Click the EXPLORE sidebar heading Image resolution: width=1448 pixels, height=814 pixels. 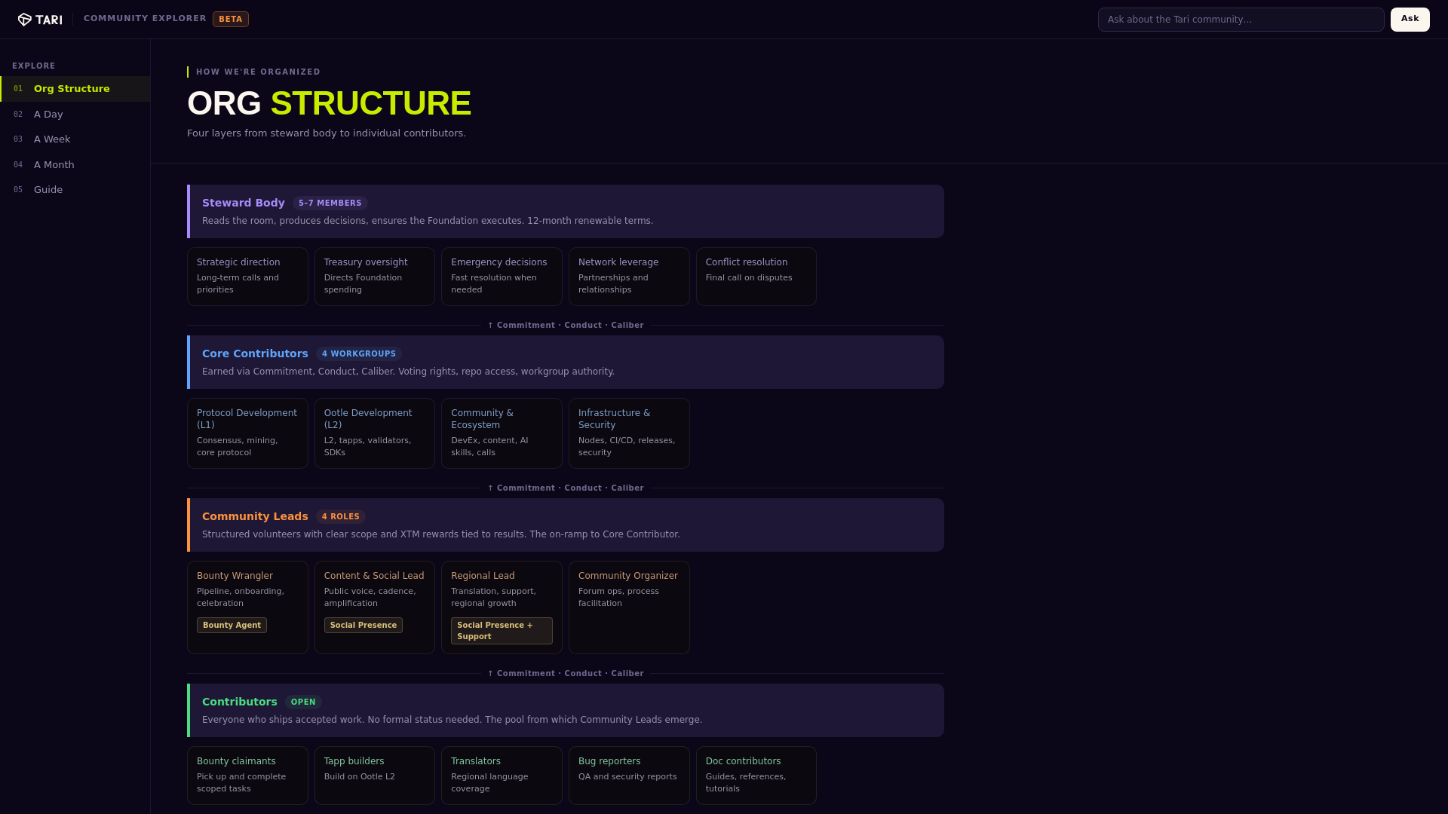(x=34, y=66)
